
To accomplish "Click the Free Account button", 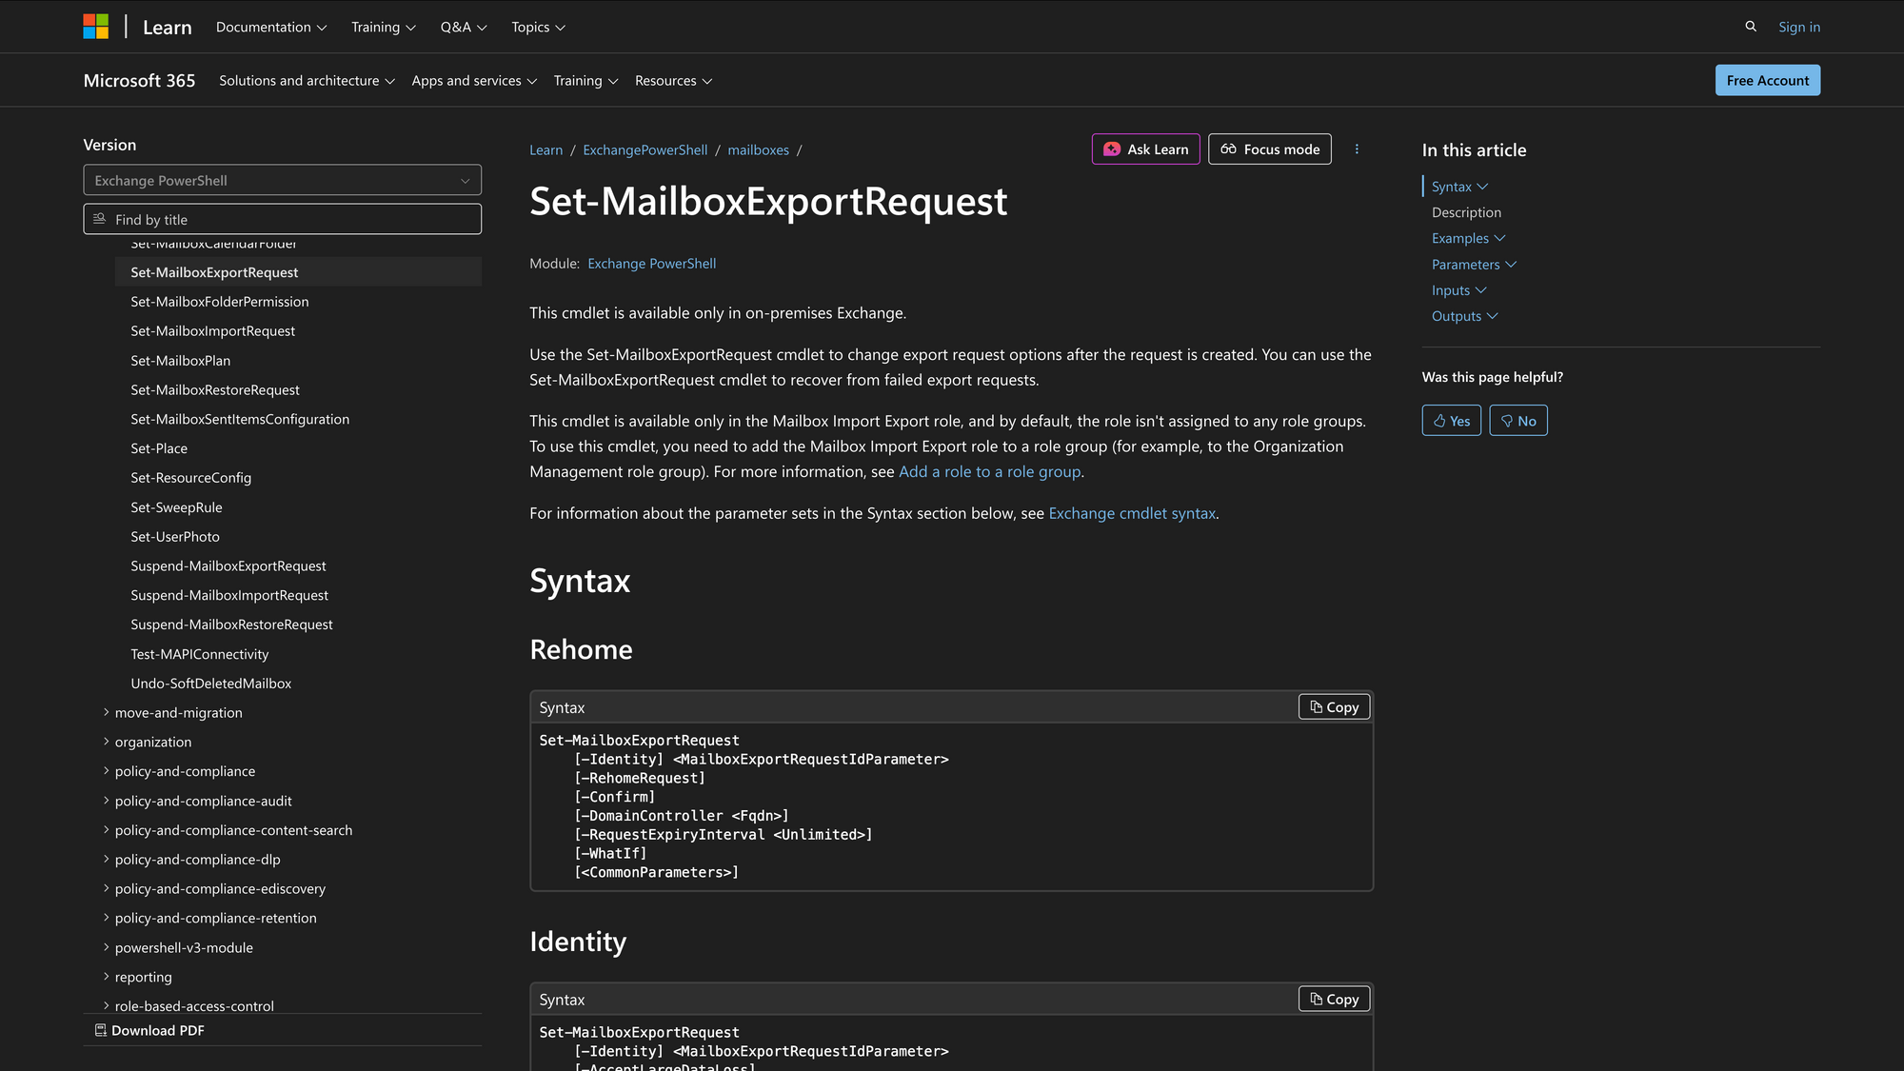I will (1767, 80).
